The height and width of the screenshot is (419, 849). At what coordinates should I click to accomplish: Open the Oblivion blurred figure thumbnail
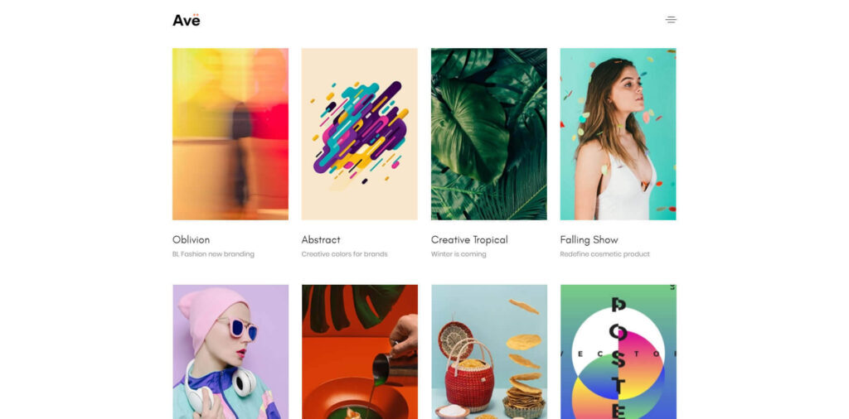(230, 134)
